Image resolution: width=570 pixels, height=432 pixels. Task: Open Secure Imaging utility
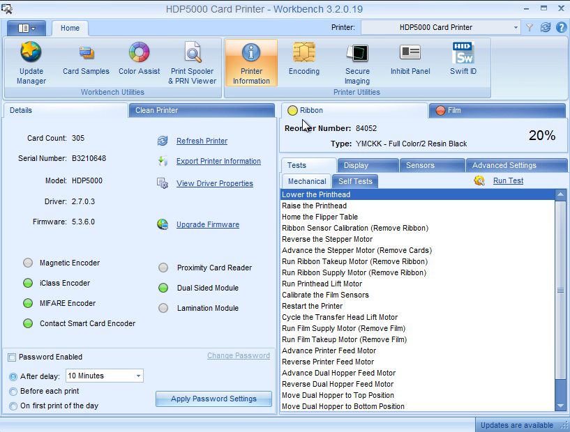pyautogui.click(x=357, y=63)
